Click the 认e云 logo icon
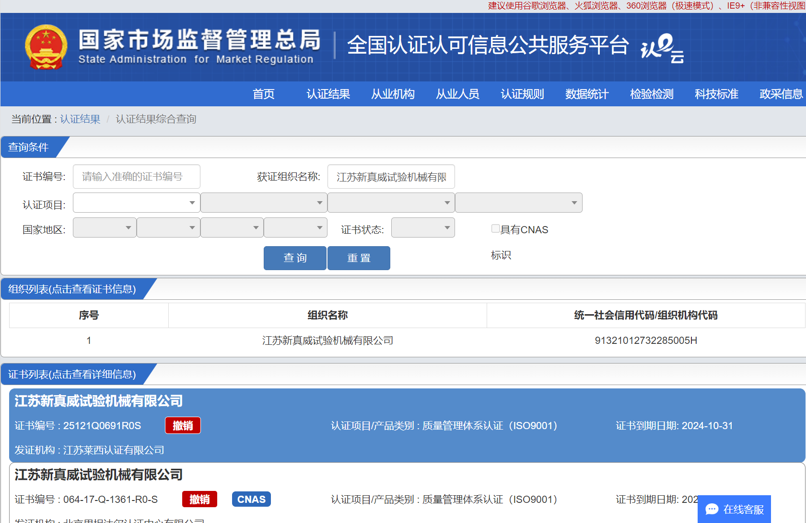Image resolution: width=806 pixels, height=523 pixels. click(x=662, y=48)
